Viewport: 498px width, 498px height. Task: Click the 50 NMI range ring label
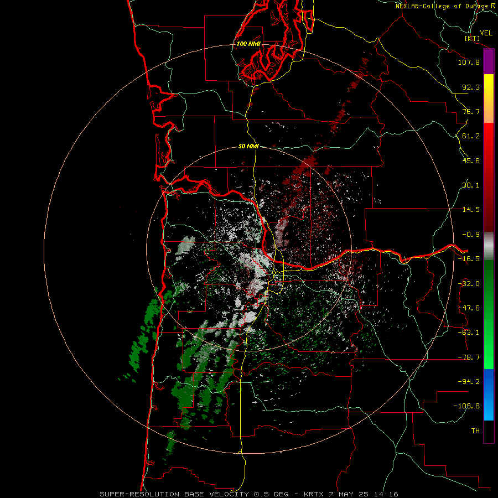pos(248,146)
